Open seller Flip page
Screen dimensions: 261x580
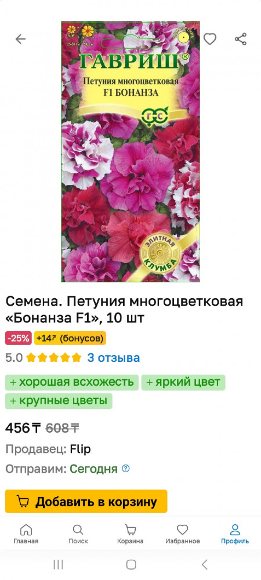(80, 449)
